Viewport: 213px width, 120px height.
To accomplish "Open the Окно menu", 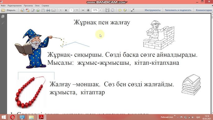I will tap(37, 6).
